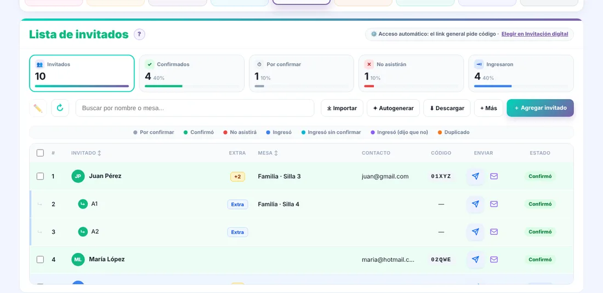Filter by the No asistirán card
Screen dimensions: 603x293
[x=411, y=73]
